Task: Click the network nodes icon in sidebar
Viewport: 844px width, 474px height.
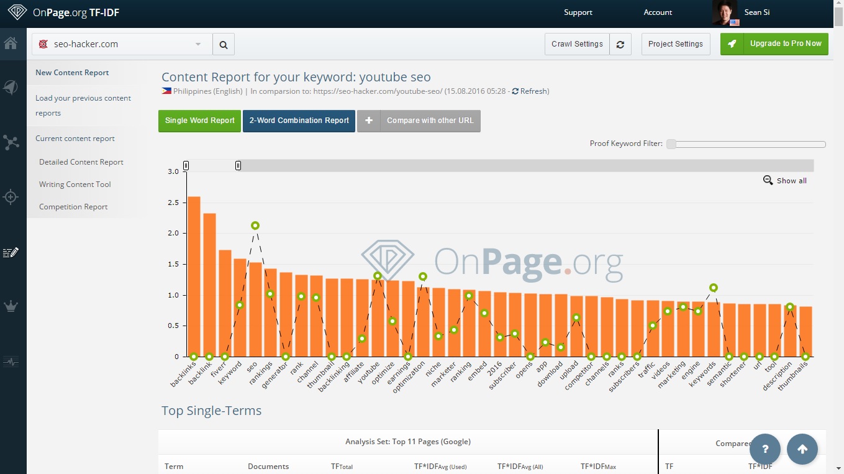Action: (x=11, y=142)
